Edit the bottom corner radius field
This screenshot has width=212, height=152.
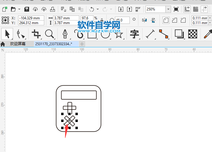coord(200,23)
